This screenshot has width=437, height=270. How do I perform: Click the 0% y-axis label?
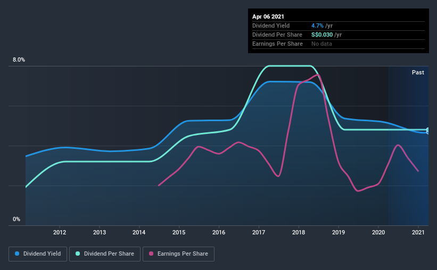click(x=17, y=220)
